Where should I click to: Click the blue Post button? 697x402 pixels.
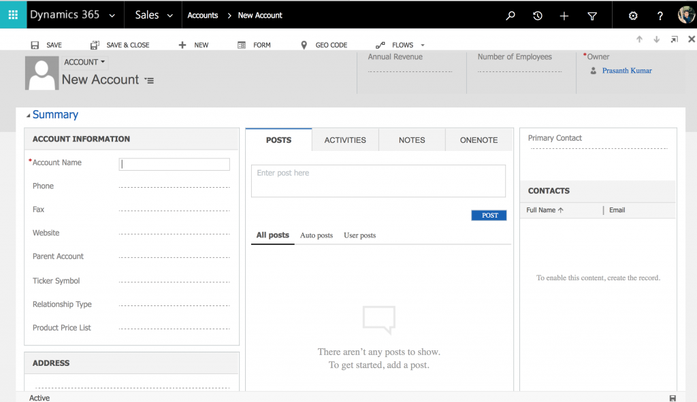489,215
